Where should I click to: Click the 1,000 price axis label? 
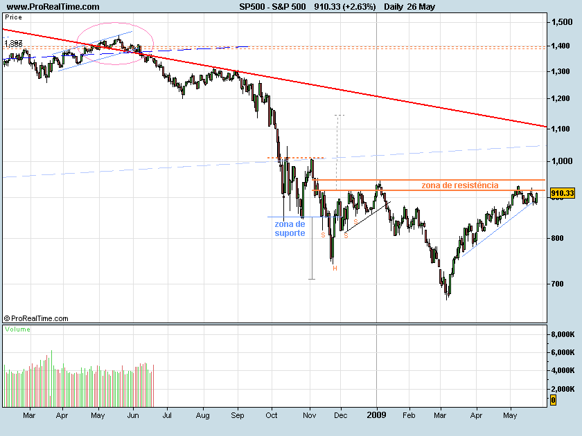pos(562,161)
